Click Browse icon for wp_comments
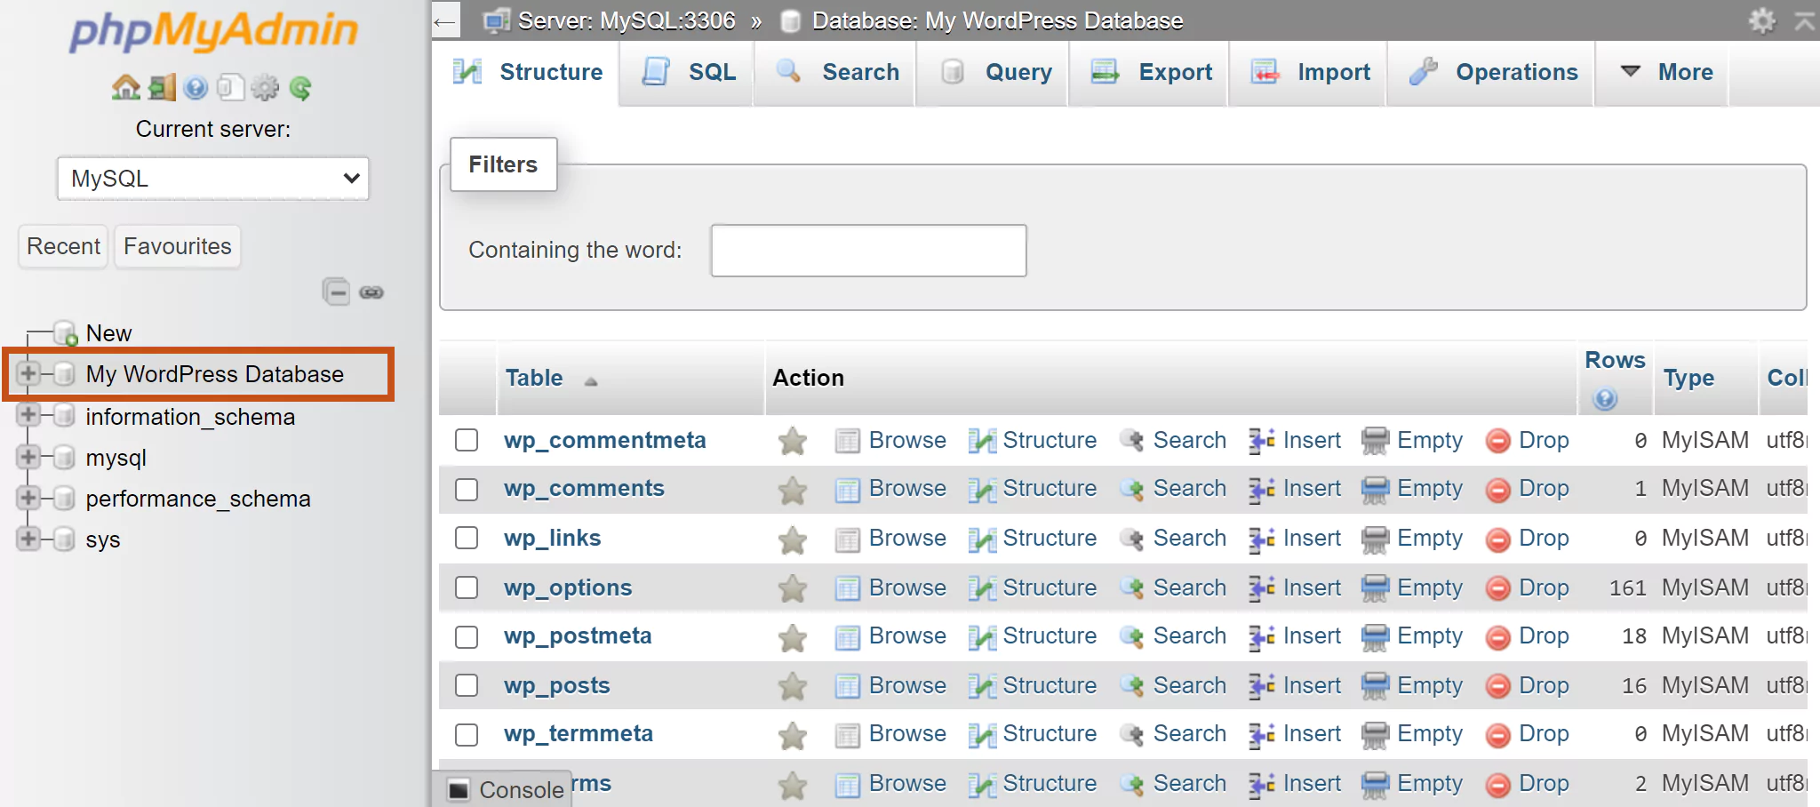Image resolution: width=1820 pixels, height=807 pixels. click(848, 490)
